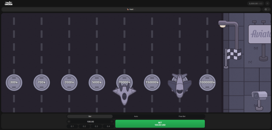Image resolution: width=272 pixels, height=130 pixels.
Task: Decrease bet amount with minus button
Action: coord(69,121)
